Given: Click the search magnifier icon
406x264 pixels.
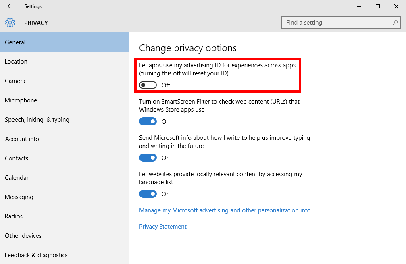Looking at the screenshot, I should click(395, 23).
